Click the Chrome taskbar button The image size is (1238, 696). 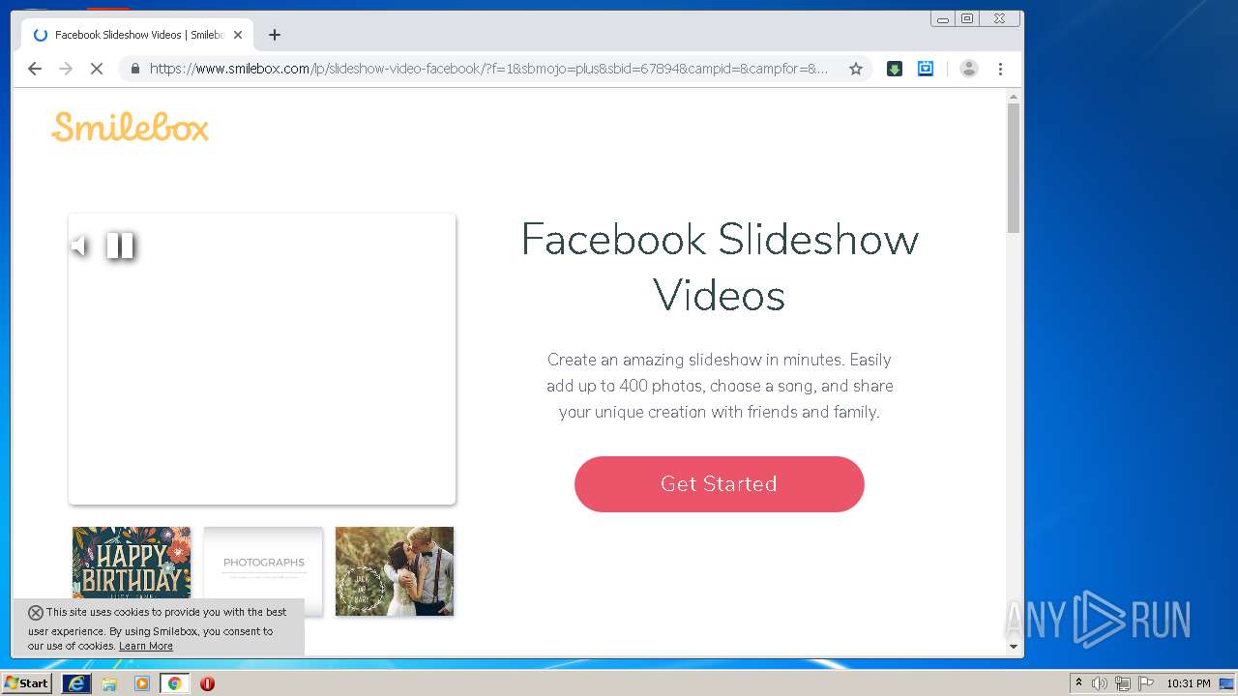(x=174, y=683)
